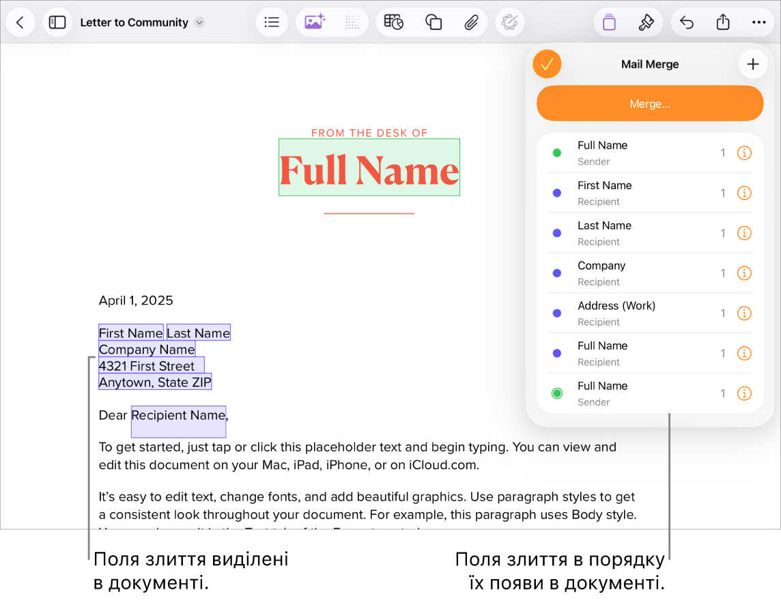Toggle the sidebar view icon

pyautogui.click(x=57, y=23)
